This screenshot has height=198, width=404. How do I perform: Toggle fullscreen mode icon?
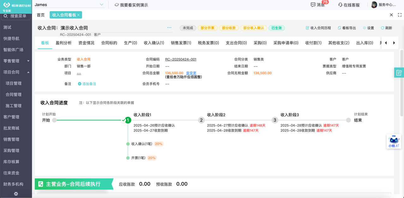tap(400, 15)
